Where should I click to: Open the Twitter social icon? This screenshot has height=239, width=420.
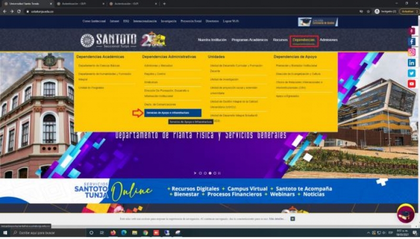(x=412, y=73)
